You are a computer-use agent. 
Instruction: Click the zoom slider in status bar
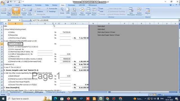pyautogui.click(x=171, y=95)
